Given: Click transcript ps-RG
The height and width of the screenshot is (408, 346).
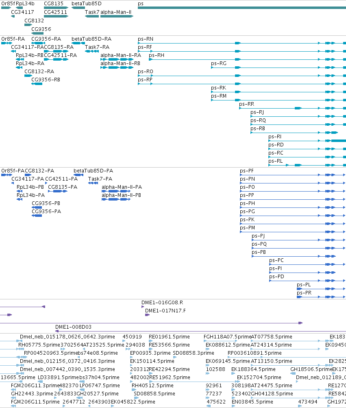Looking at the screenshot, I should click(218, 63).
